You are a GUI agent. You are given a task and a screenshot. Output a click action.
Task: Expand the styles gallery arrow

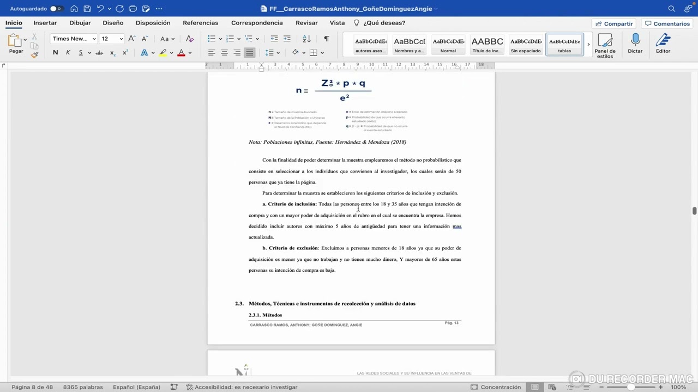pos(588,45)
